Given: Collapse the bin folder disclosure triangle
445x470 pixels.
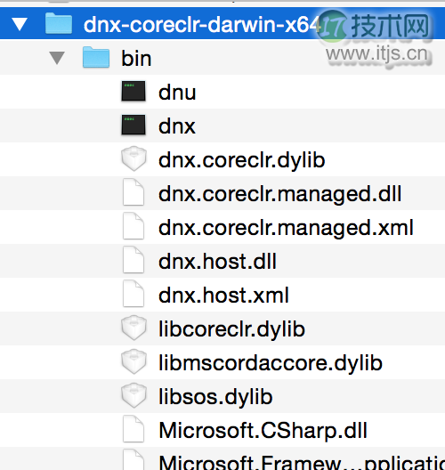Looking at the screenshot, I should [57, 58].
